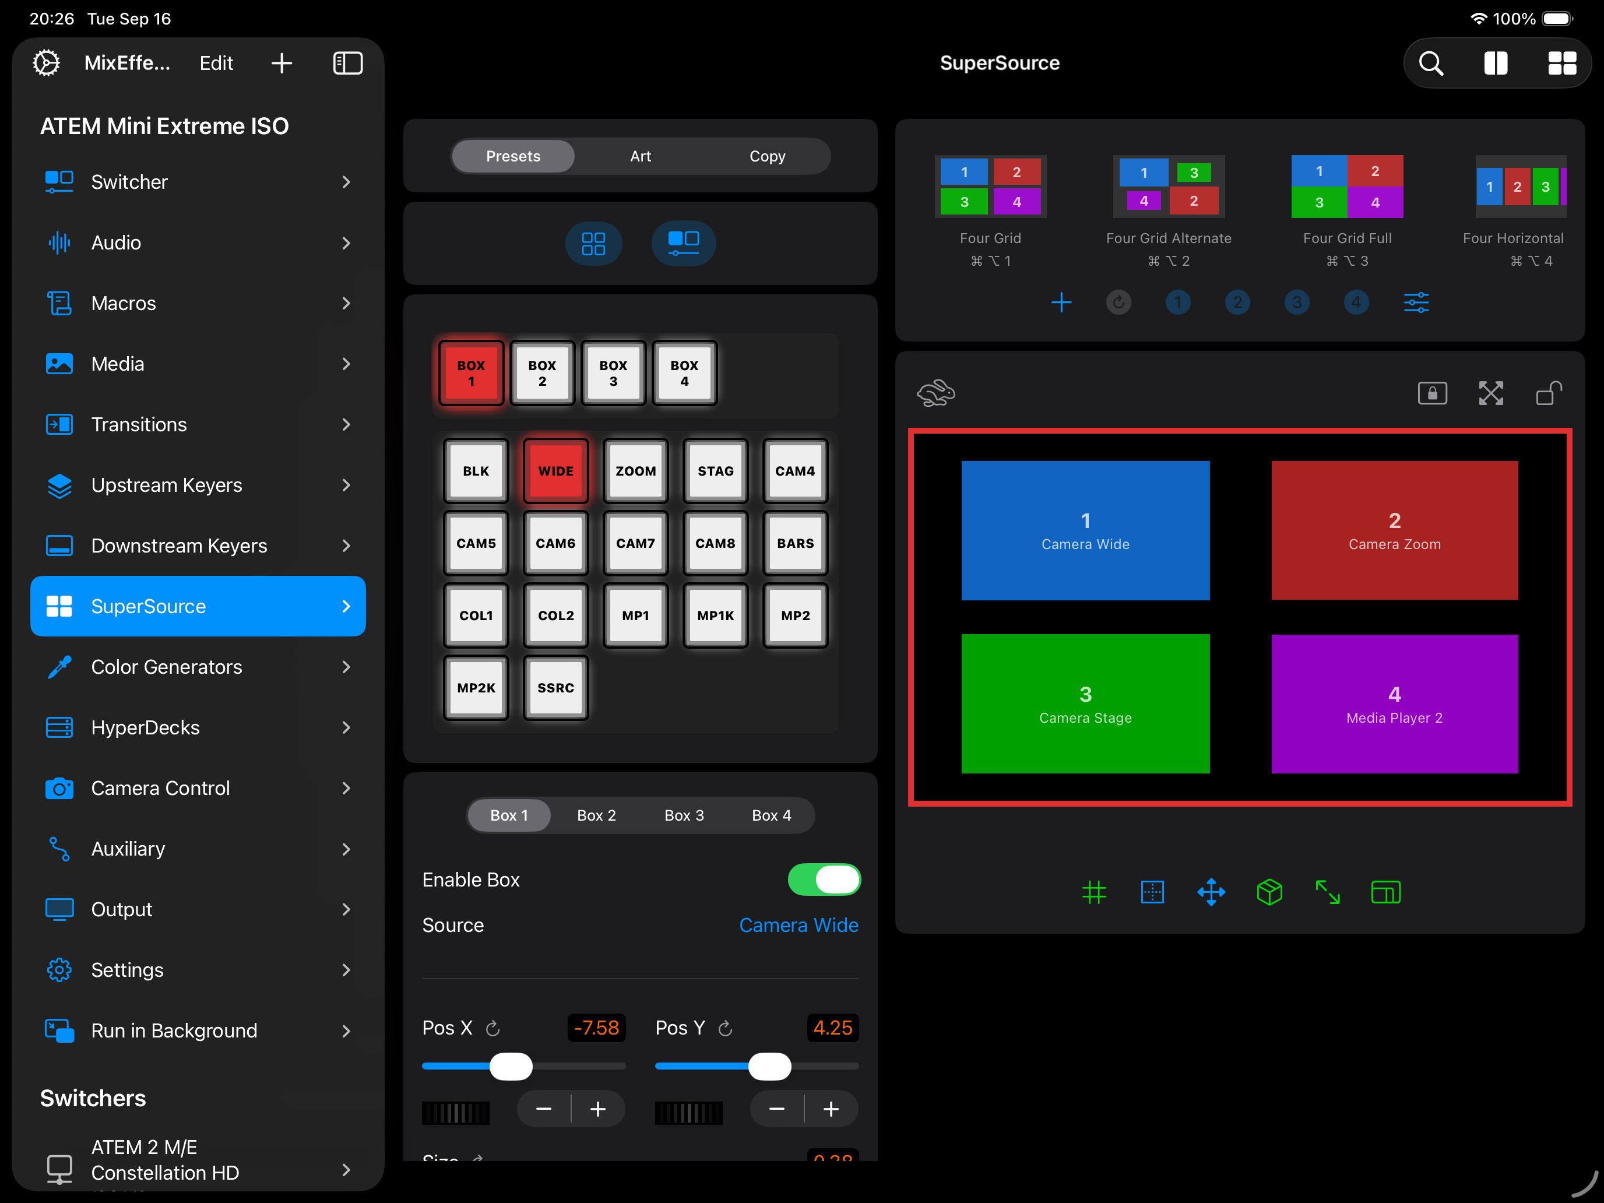Click the green 3D cube icon
This screenshot has height=1203, width=1604.
point(1269,892)
